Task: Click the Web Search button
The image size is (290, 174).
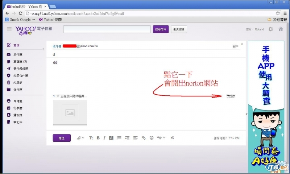Action: click(x=179, y=29)
